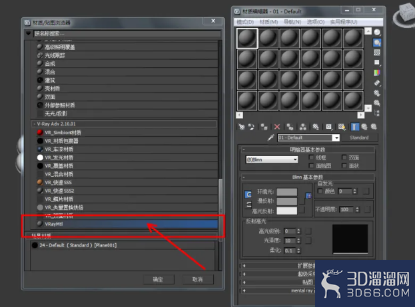Open material editor Options icon
The image size is (415, 307).
377,93
